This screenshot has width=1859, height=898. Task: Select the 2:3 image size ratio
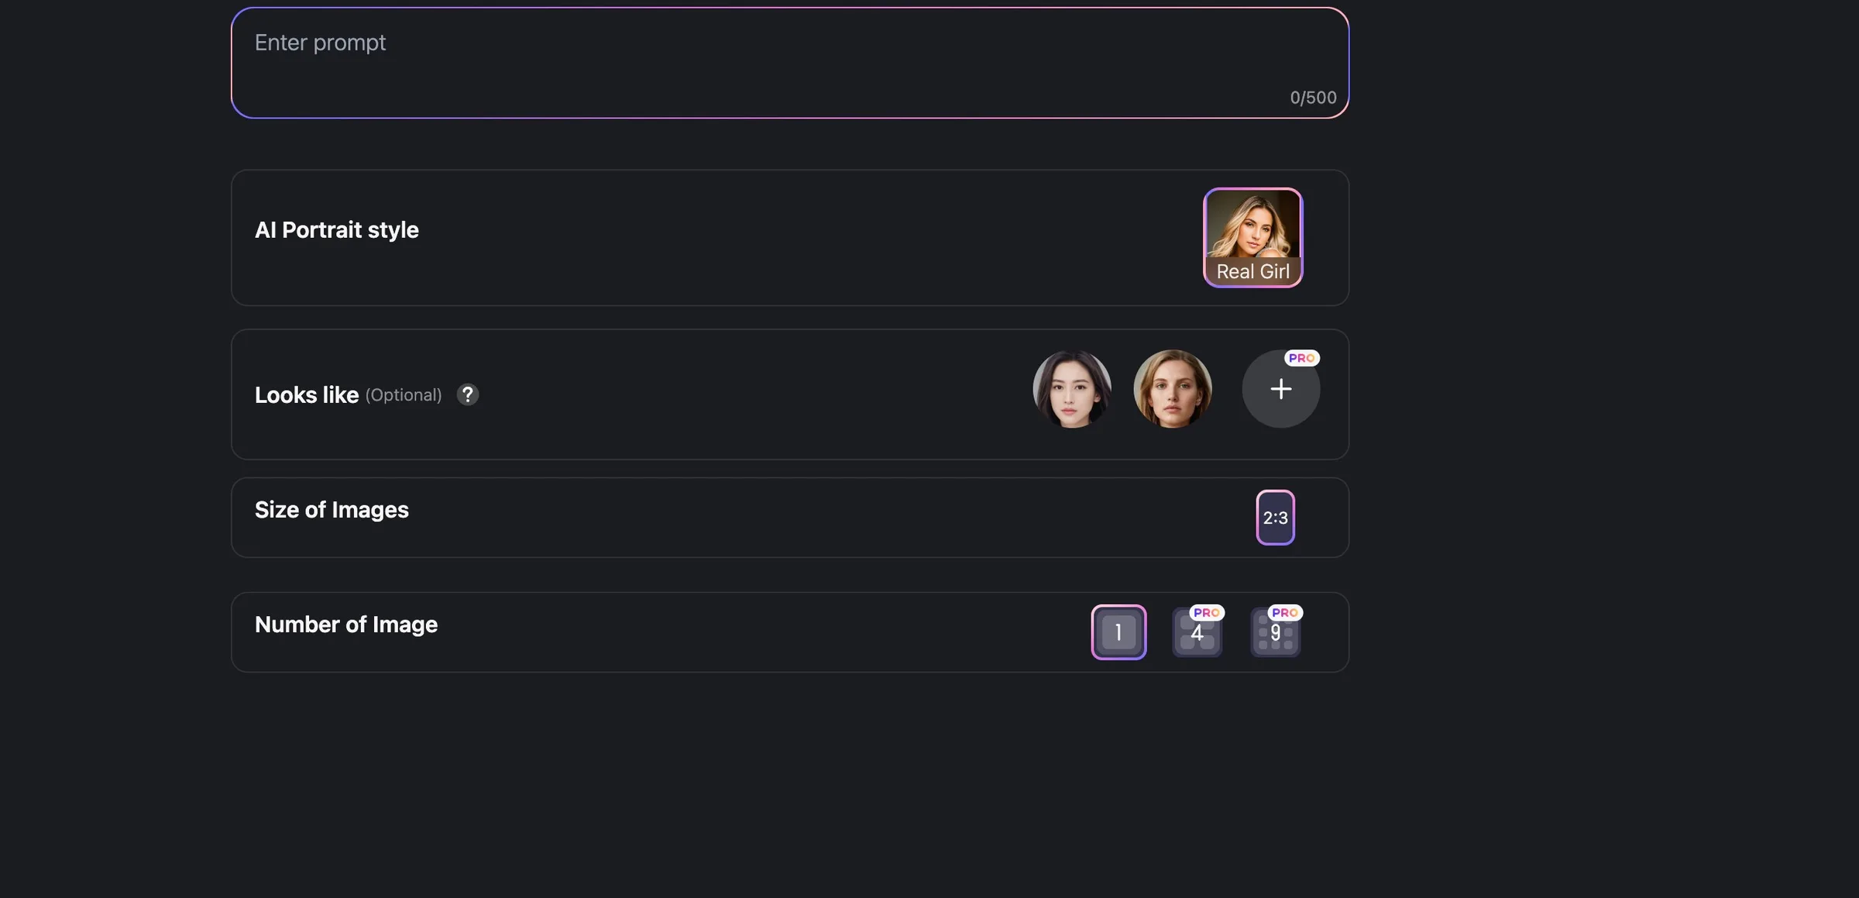click(x=1275, y=518)
